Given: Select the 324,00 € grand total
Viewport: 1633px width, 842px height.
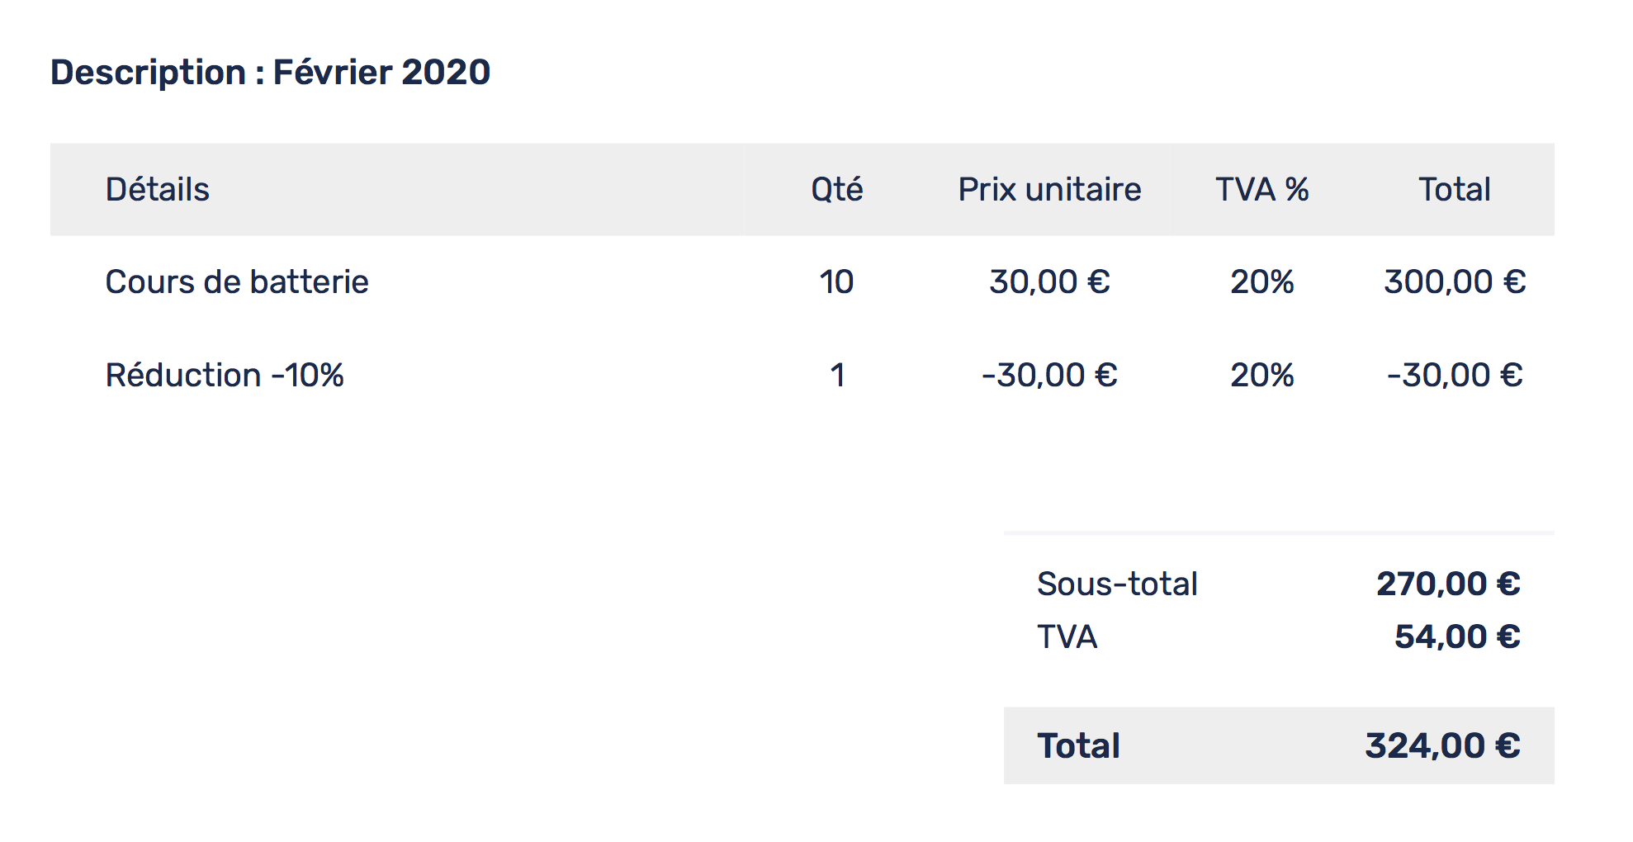Looking at the screenshot, I should (x=1442, y=746).
